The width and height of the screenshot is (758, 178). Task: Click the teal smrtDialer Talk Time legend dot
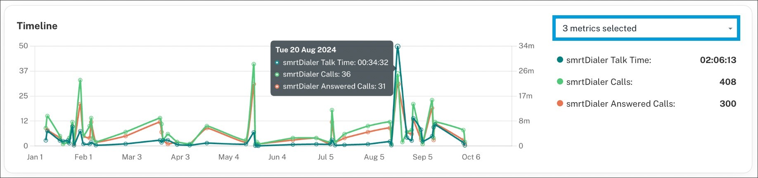(560, 60)
